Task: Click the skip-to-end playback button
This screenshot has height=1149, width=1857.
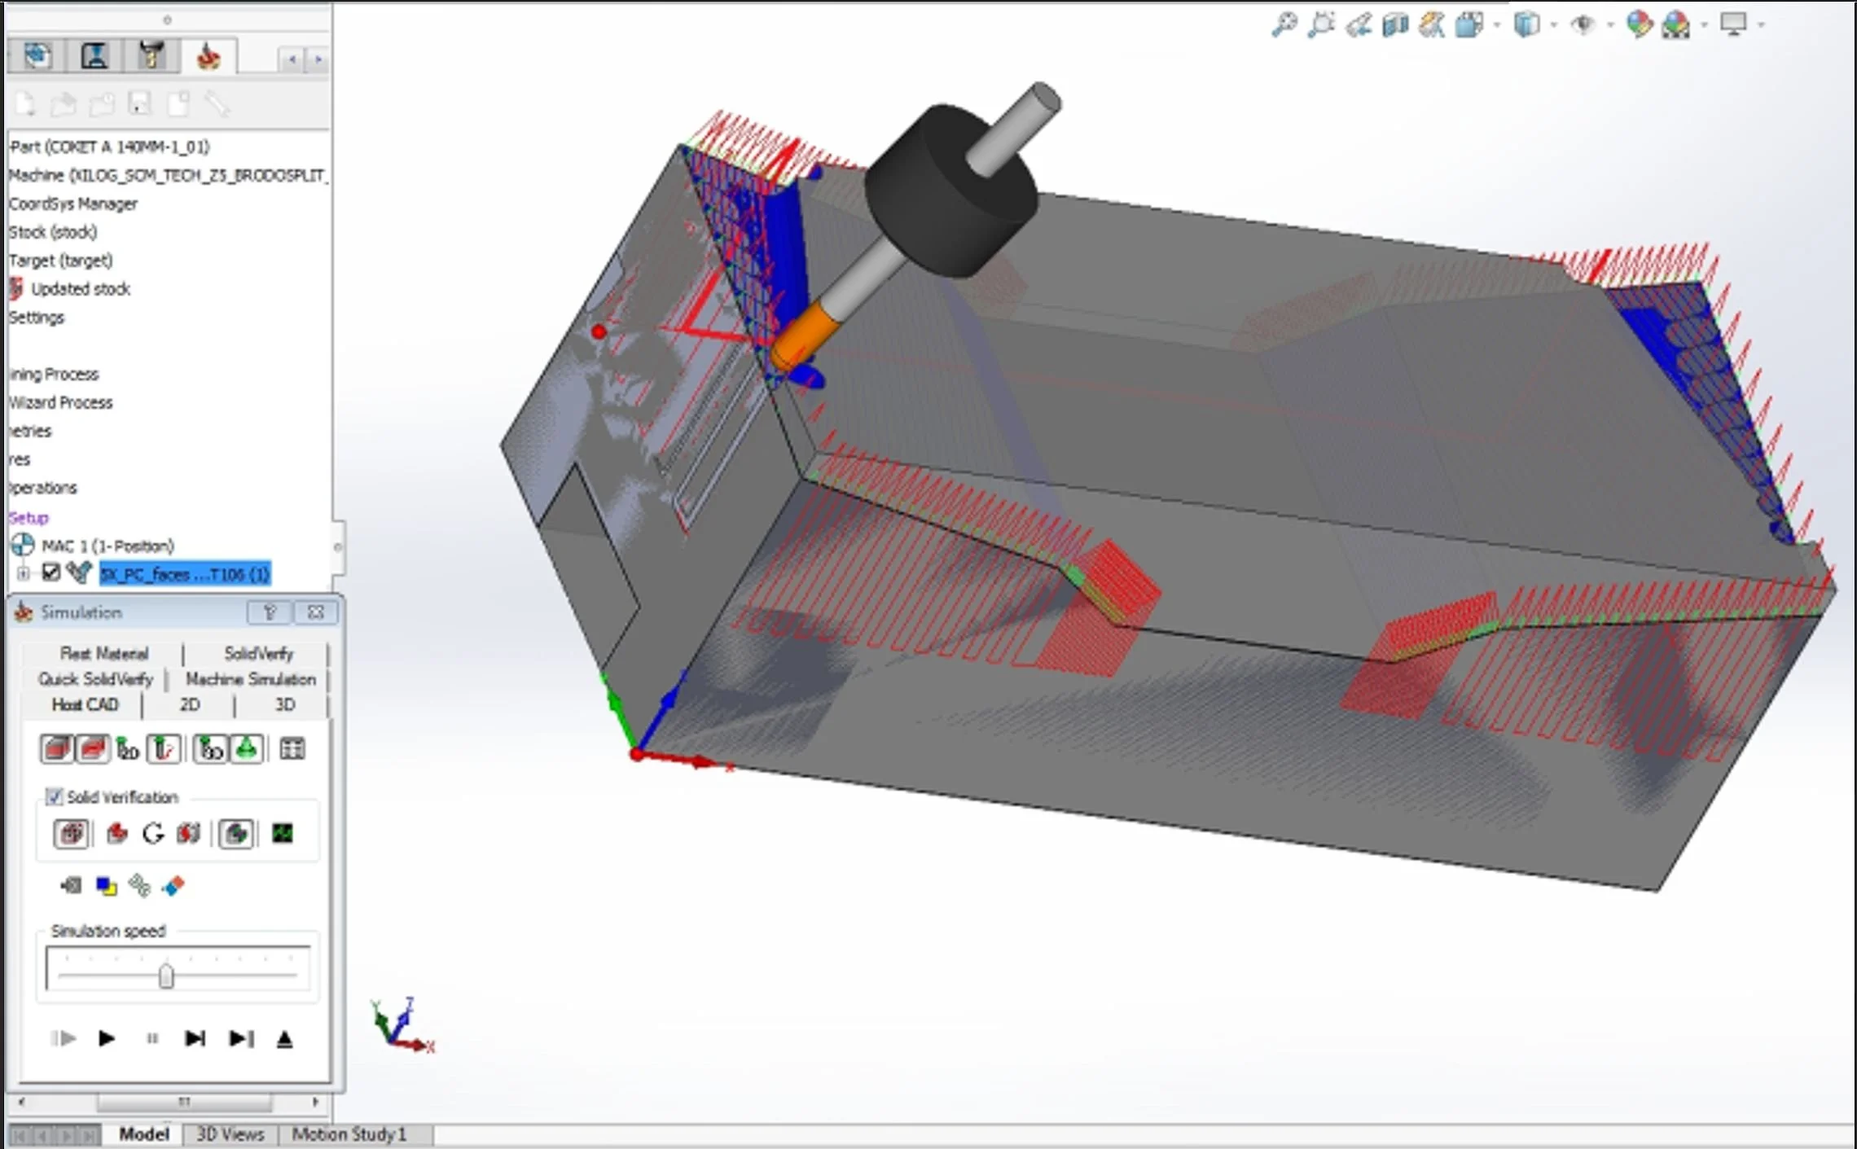Action: [241, 1038]
